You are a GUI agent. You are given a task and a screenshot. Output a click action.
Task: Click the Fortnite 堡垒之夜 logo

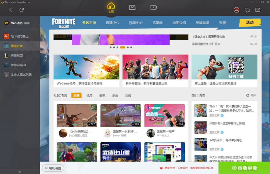click(64, 23)
